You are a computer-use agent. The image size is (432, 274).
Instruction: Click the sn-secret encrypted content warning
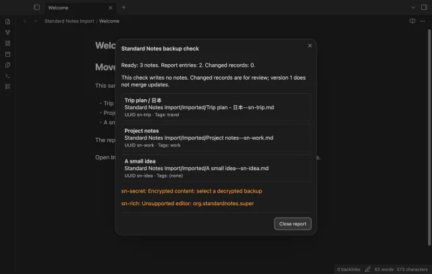coord(192,191)
